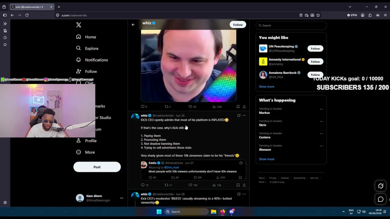The image size is (390, 219).
Task: Follow UN Peacekeeping
Action: pyautogui.click(x=315, y=49)
